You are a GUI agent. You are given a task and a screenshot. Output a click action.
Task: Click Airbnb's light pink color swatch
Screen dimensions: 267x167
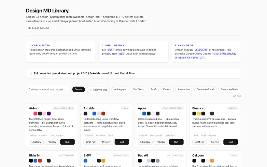tap(44, 114)
